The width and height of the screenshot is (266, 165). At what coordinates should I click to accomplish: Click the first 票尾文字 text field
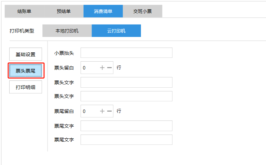point(126,126)
